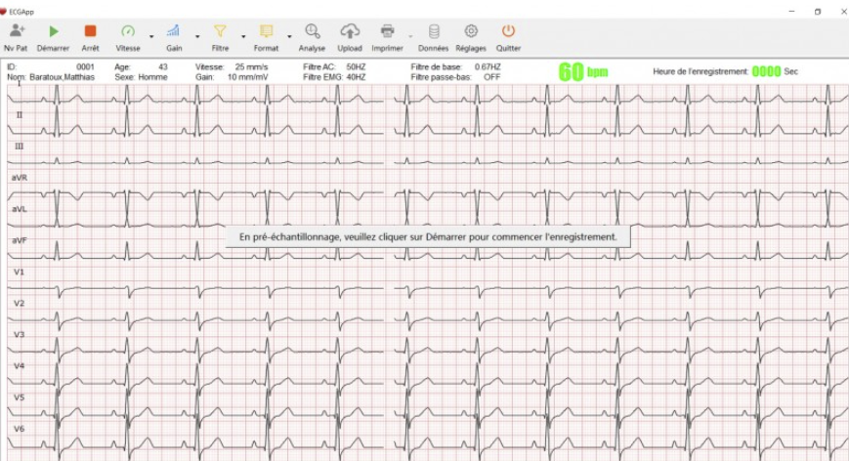Viewport: 849px width, 461px height.
Task: Click the Format toolbar icon
Action: click(x=266, y=32)
